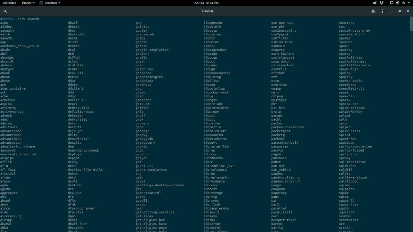Open the terminal three-dot menu
This screenshot has height=232, width=413.
click(382, 11)
